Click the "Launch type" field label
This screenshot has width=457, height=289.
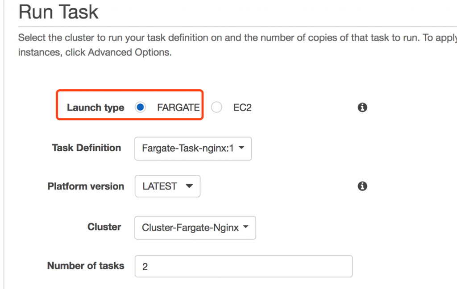click(x=96, y=107)
